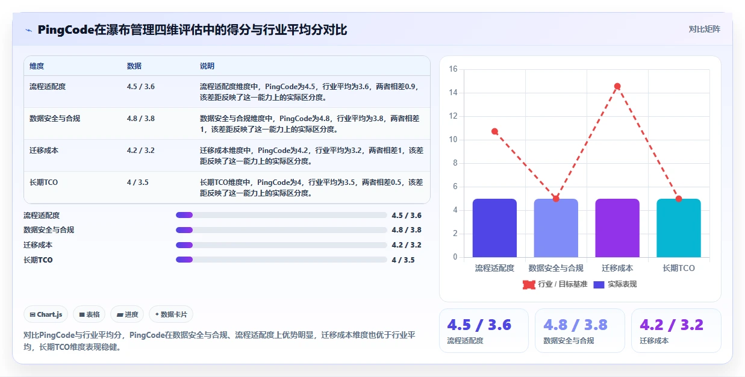Click the line point above 流程适配度

(x=494, y=131)
